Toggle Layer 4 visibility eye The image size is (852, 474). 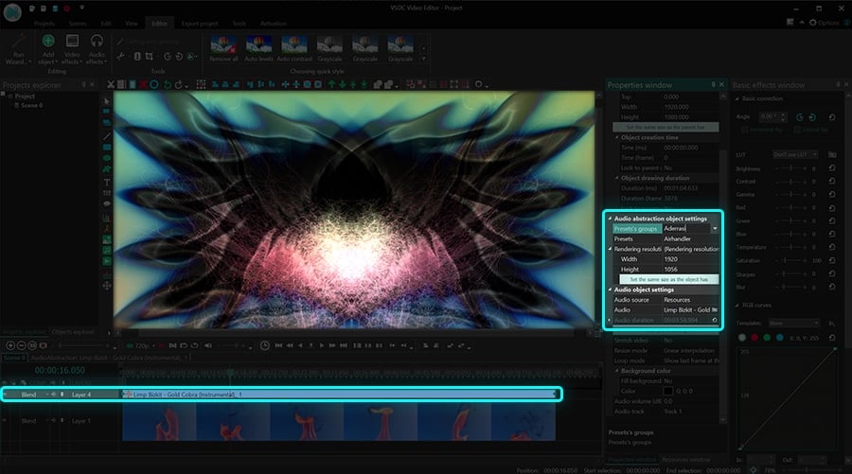pyautogui.click(x=5, y=395)
